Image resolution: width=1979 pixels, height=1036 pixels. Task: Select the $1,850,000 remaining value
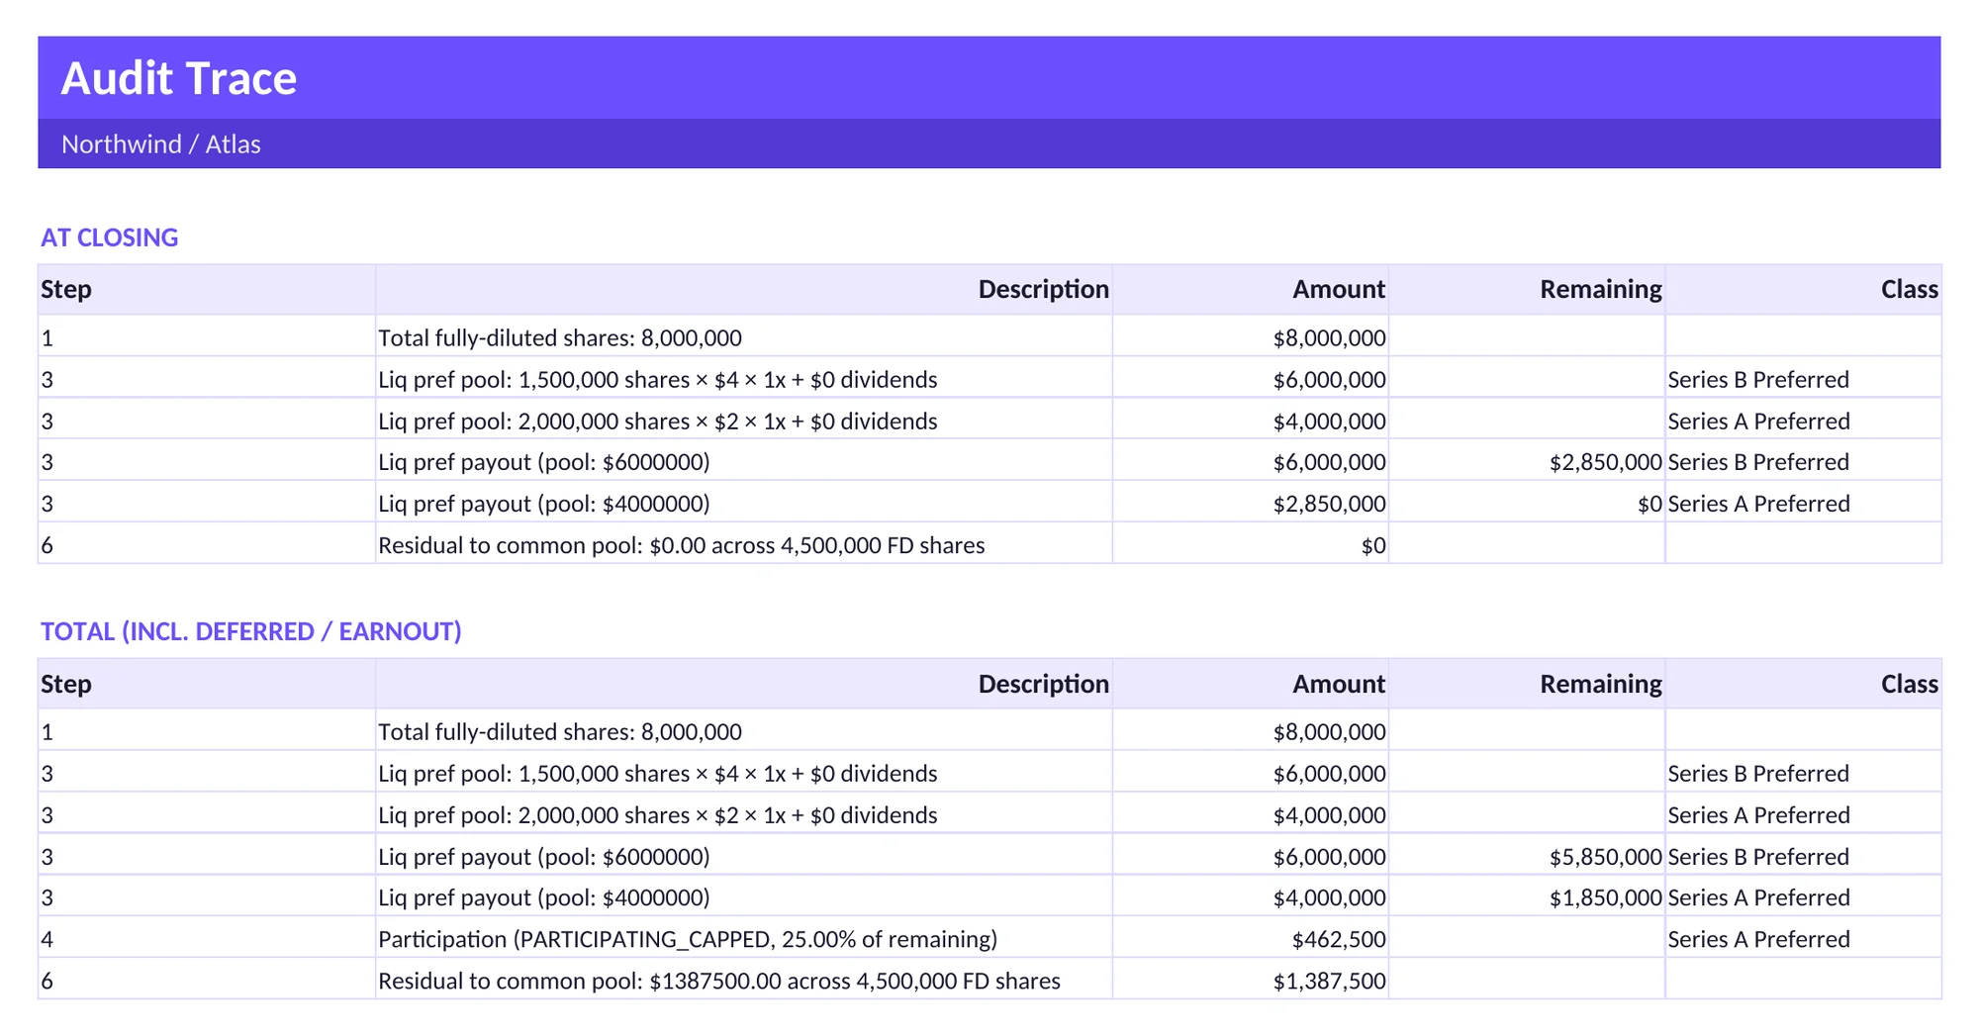coord(1606,897)
